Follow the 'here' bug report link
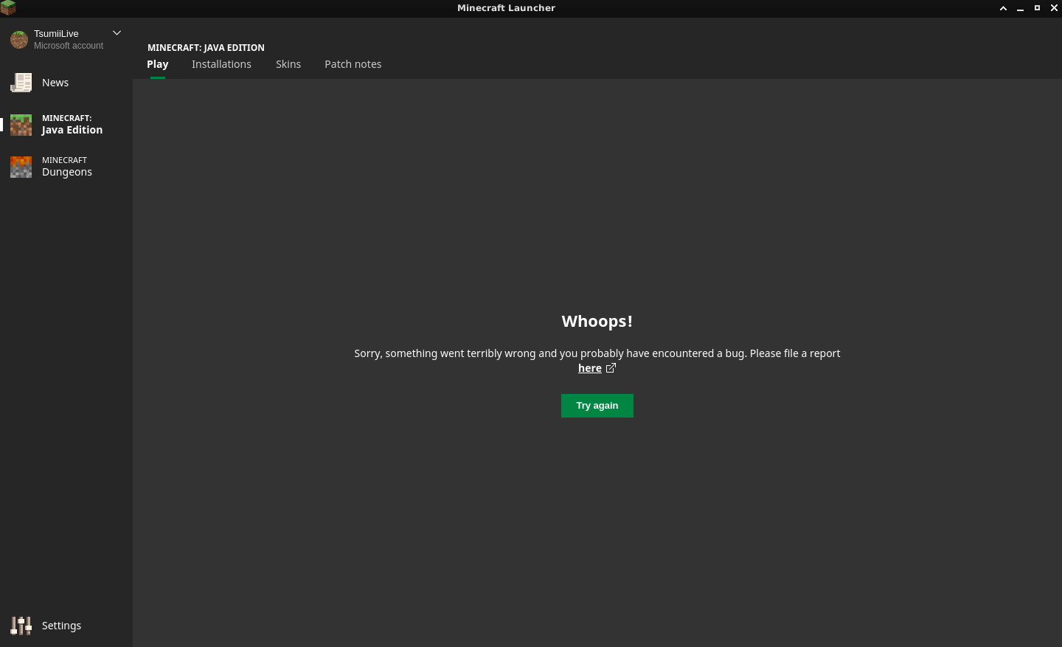 (590, 368)
